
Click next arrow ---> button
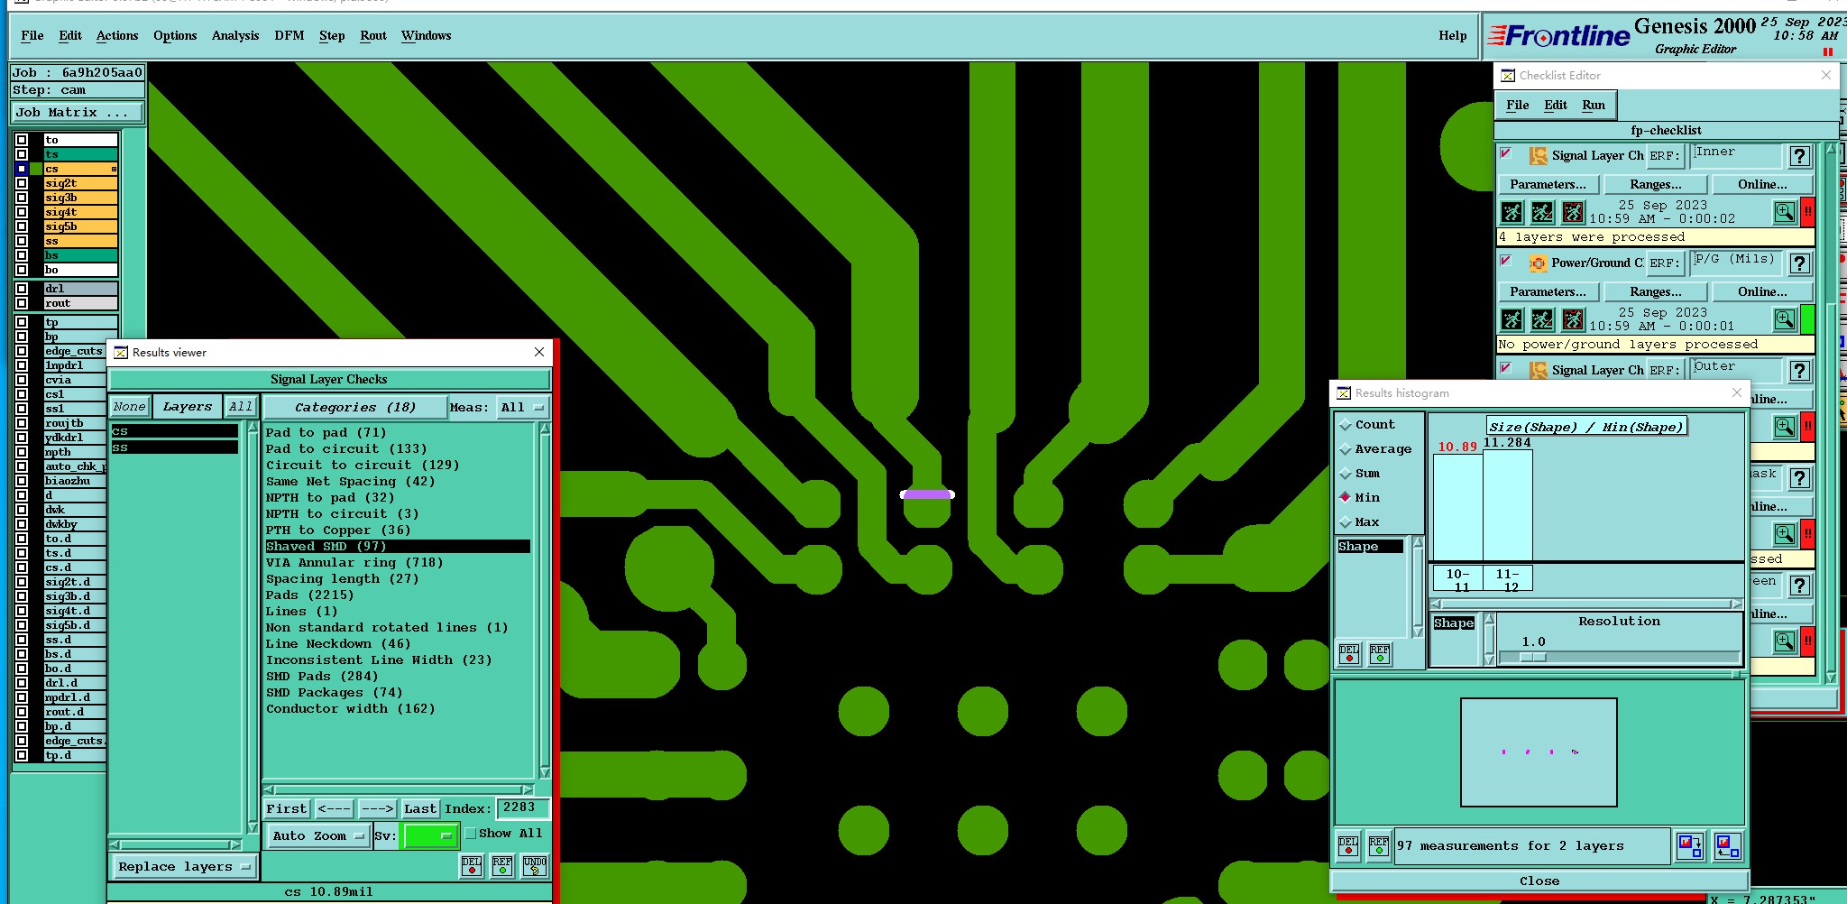(377, 809)
